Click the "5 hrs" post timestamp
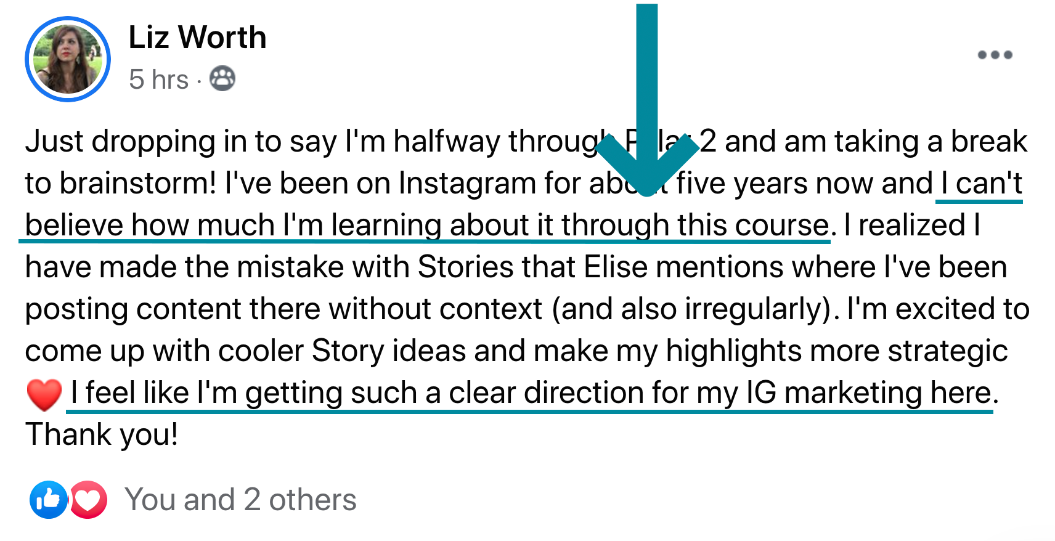The width and height of the screenshot is (1055, 541). click(158, 79)
